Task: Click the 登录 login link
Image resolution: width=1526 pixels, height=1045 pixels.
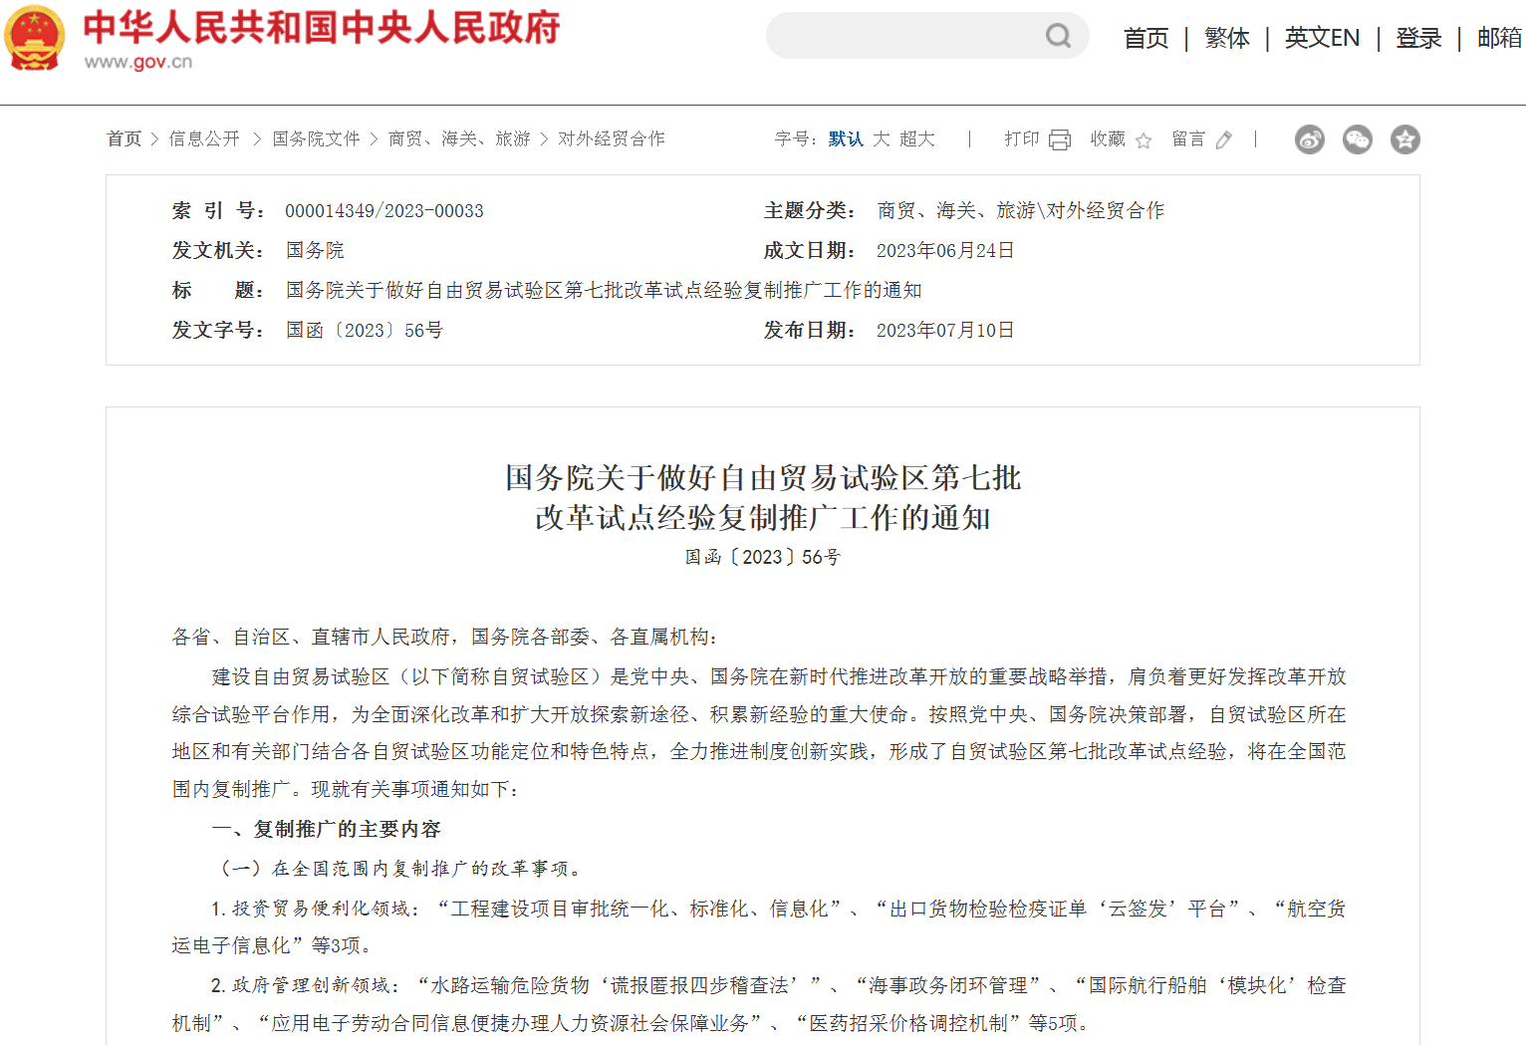Action: (x=1417, y=37)
